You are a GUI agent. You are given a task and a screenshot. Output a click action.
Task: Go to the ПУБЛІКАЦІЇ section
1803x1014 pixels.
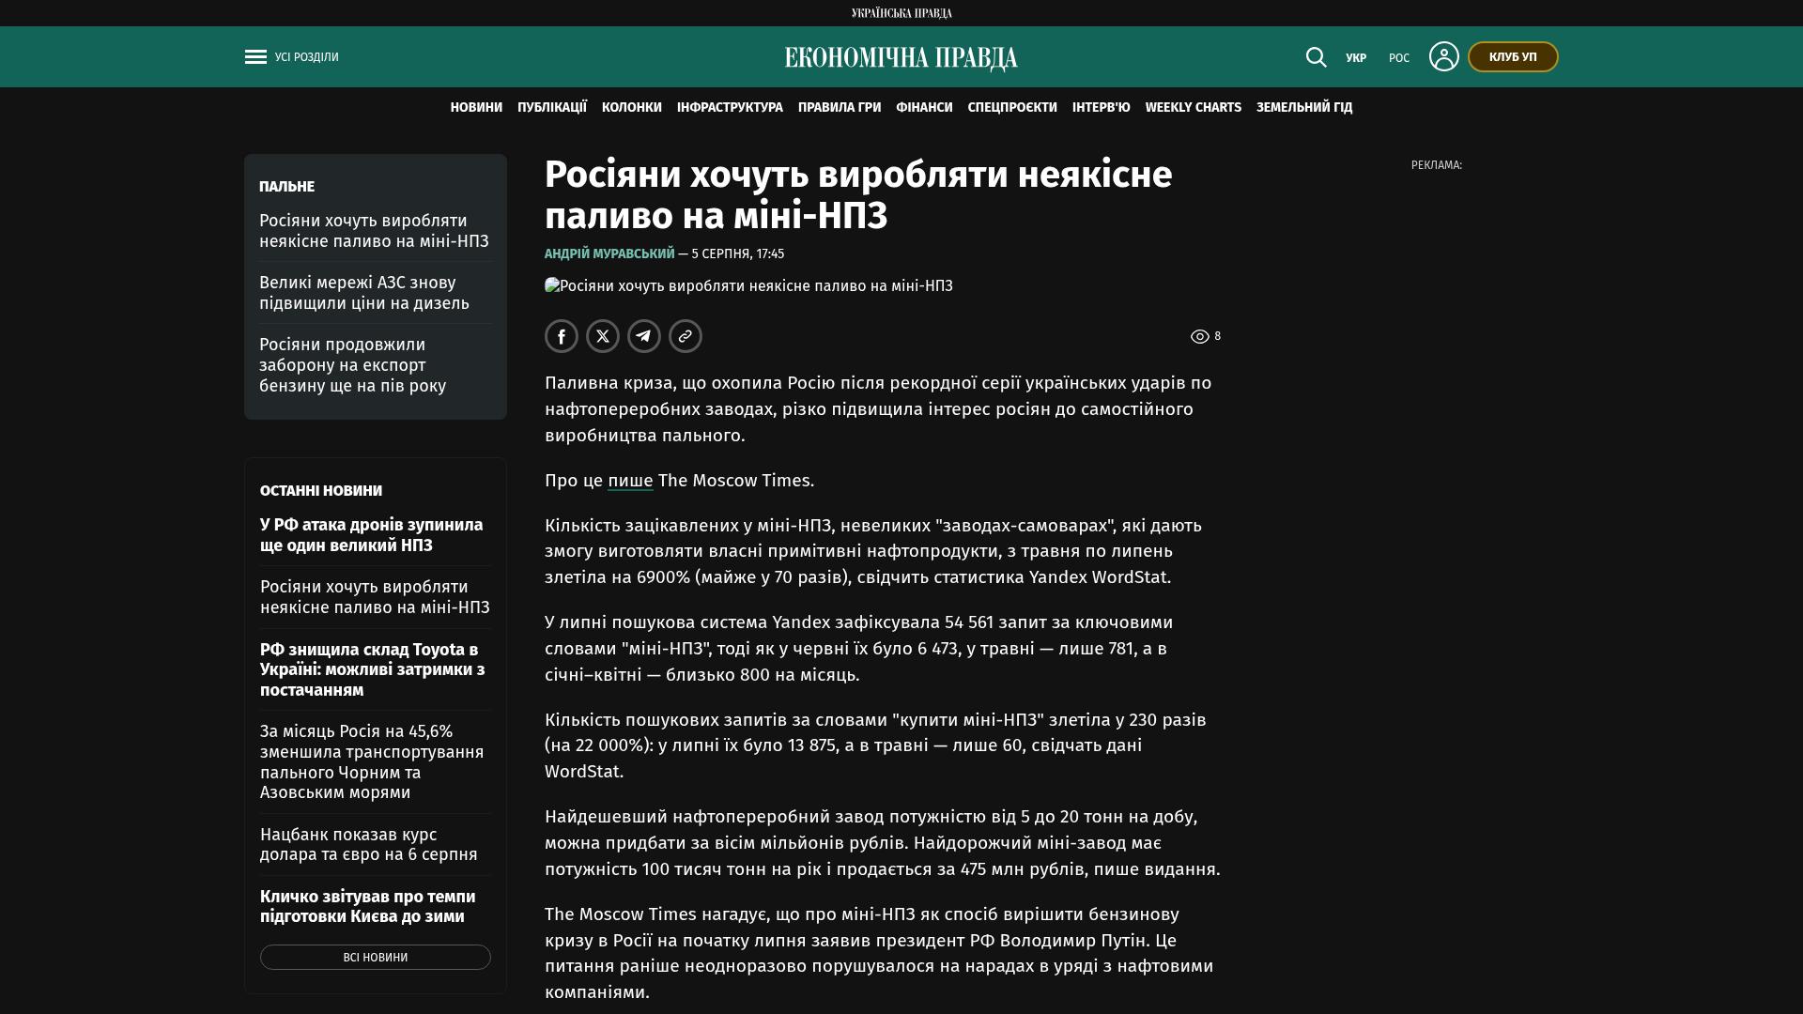click(552, 108)
